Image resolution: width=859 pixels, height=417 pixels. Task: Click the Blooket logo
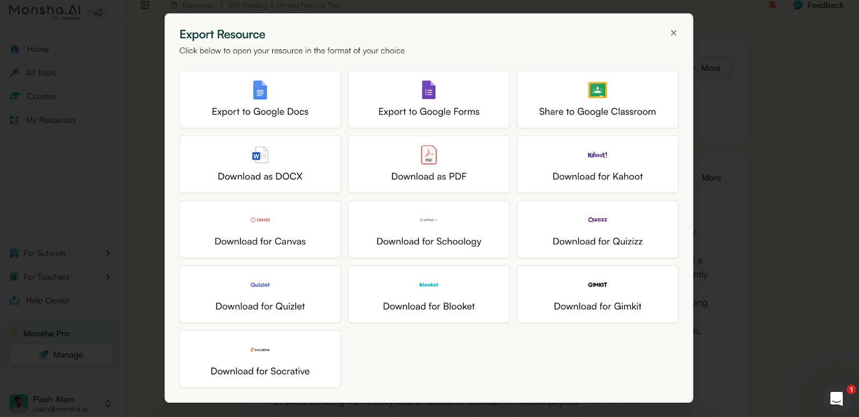click(x=428, y=285)
